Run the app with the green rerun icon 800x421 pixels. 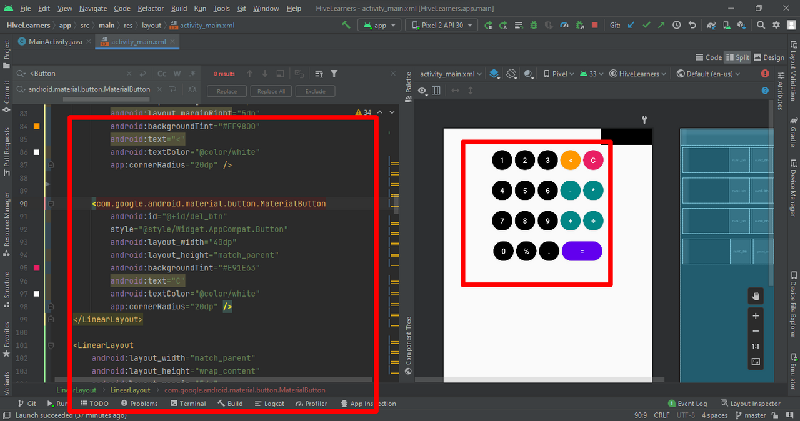[488, 26]
